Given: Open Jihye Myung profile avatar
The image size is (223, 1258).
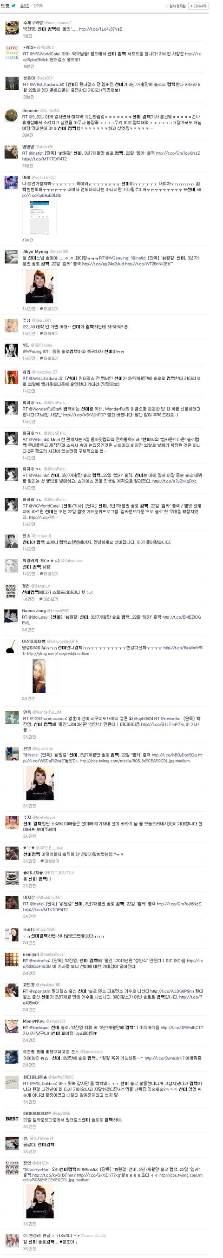Looking at the screenshot, I should (12, 256).
